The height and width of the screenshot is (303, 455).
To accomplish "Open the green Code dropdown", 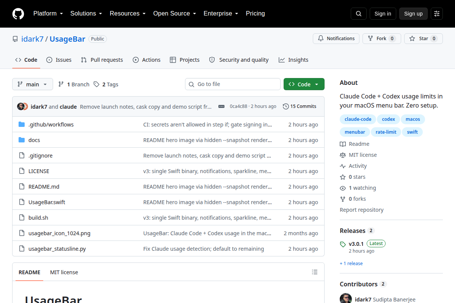I will pos(304,84).
